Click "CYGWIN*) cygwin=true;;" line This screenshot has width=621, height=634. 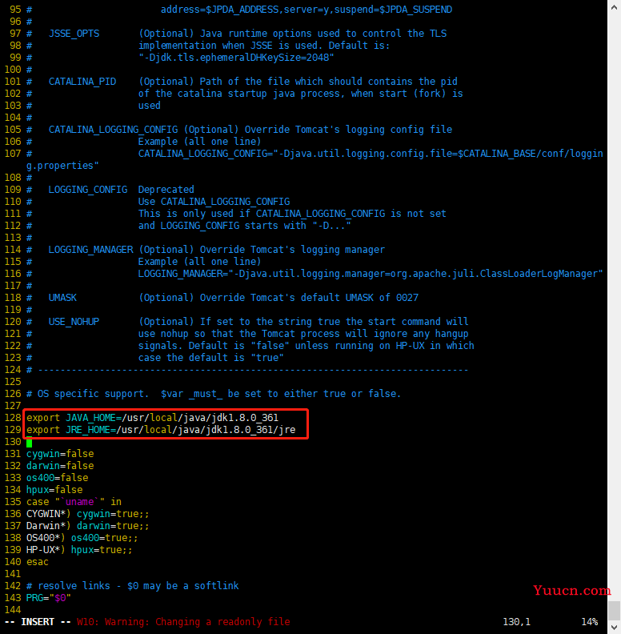click(88, 514)
